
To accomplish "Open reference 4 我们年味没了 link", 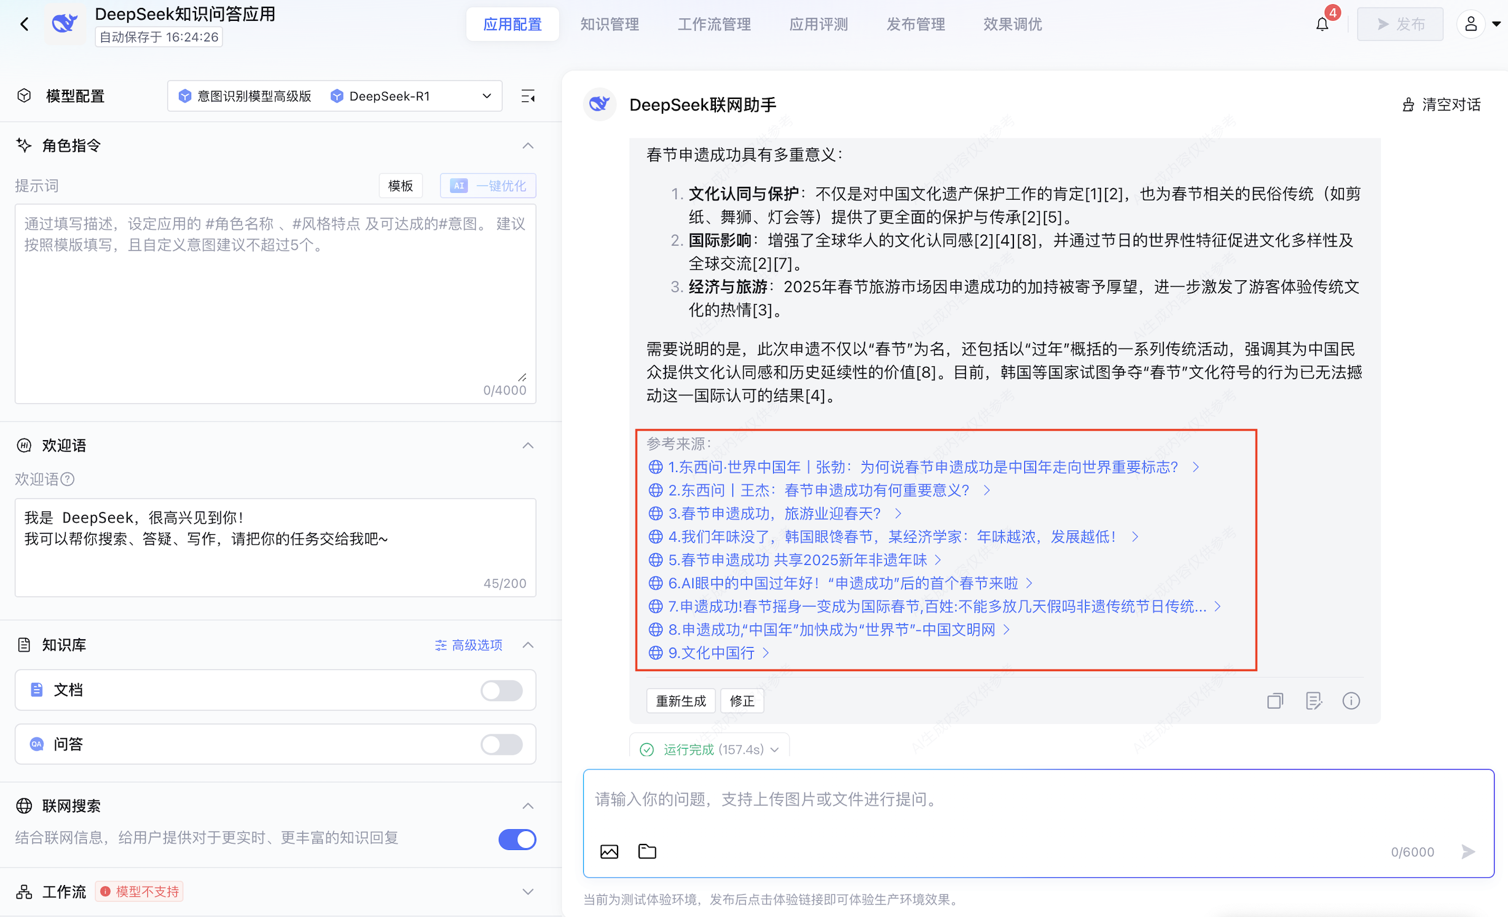I will pos(893,537).
